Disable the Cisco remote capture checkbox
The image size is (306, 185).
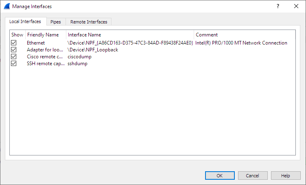coord(14,57)
